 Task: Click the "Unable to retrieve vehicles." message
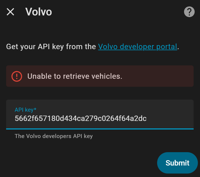pos(75,76)
